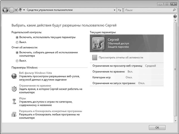Go back with the Back arrow button
Screen dimensions: 179x134
coord(5,10)
